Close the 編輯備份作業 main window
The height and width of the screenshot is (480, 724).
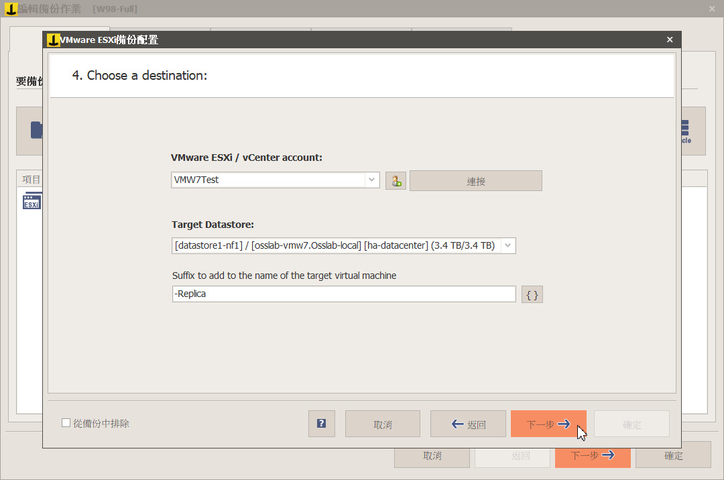[x=712, y=9]
